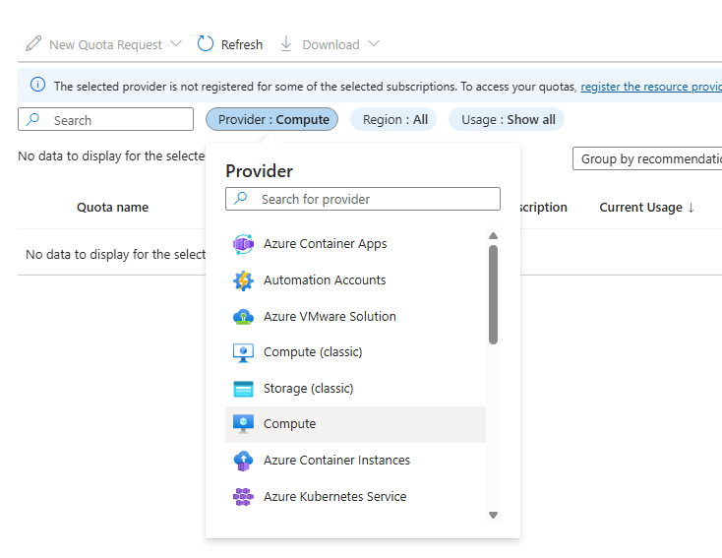Click the magnifier in Search for provider
Image resolution: width=722 pixels, height=558 pixels.
click(240, 199)
